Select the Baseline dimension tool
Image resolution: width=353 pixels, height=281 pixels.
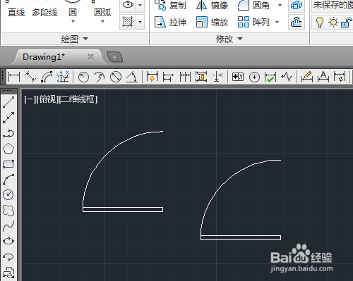(168, 77)
